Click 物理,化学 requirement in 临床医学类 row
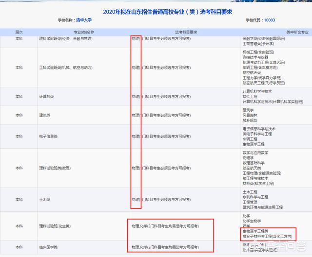Image resolution: width=312 pixels, height=257 pixels. click(165, 247)
